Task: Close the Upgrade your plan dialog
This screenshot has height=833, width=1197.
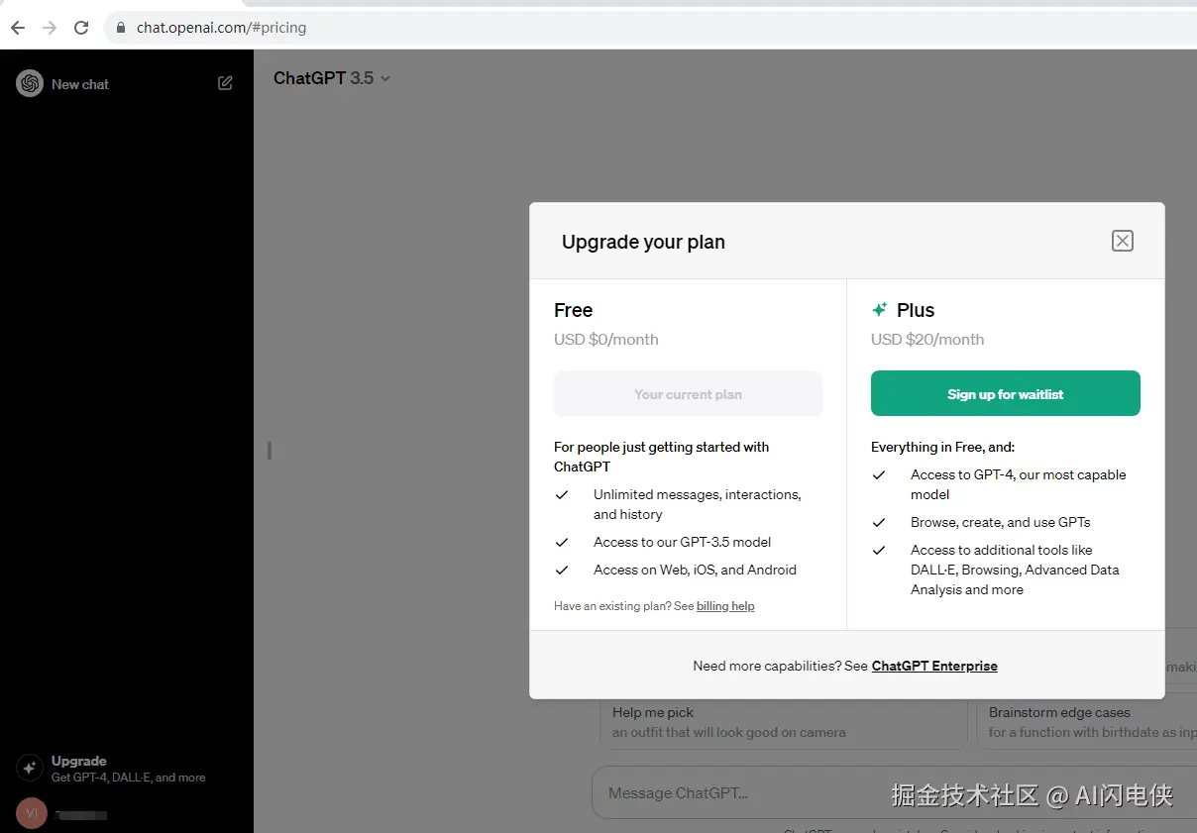Action: (x=1122, y=241)
